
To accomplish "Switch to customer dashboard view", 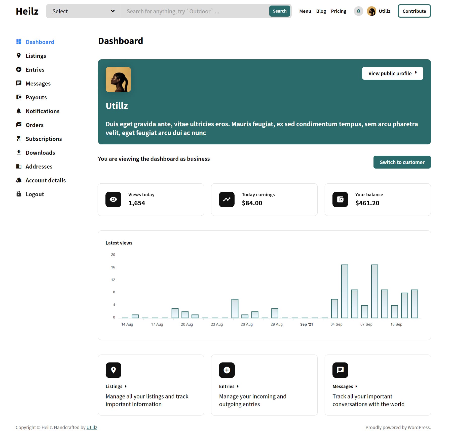I will click(x=402, y=162).
